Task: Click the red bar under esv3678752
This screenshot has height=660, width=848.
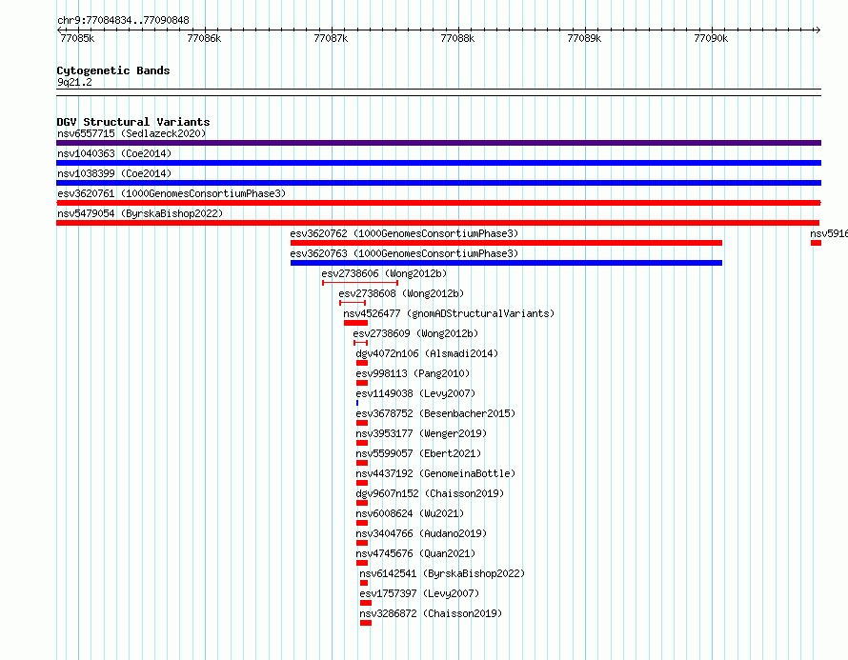Action: (x=362, y=423)
